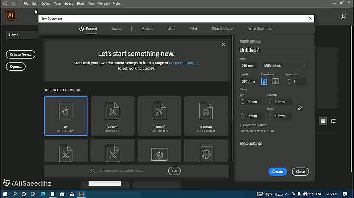Switch to the Print tab

coord(193,29)
